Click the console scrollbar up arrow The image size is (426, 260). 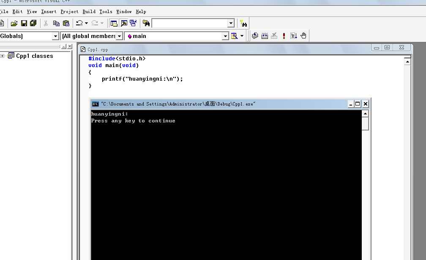[x=365, y=114]
